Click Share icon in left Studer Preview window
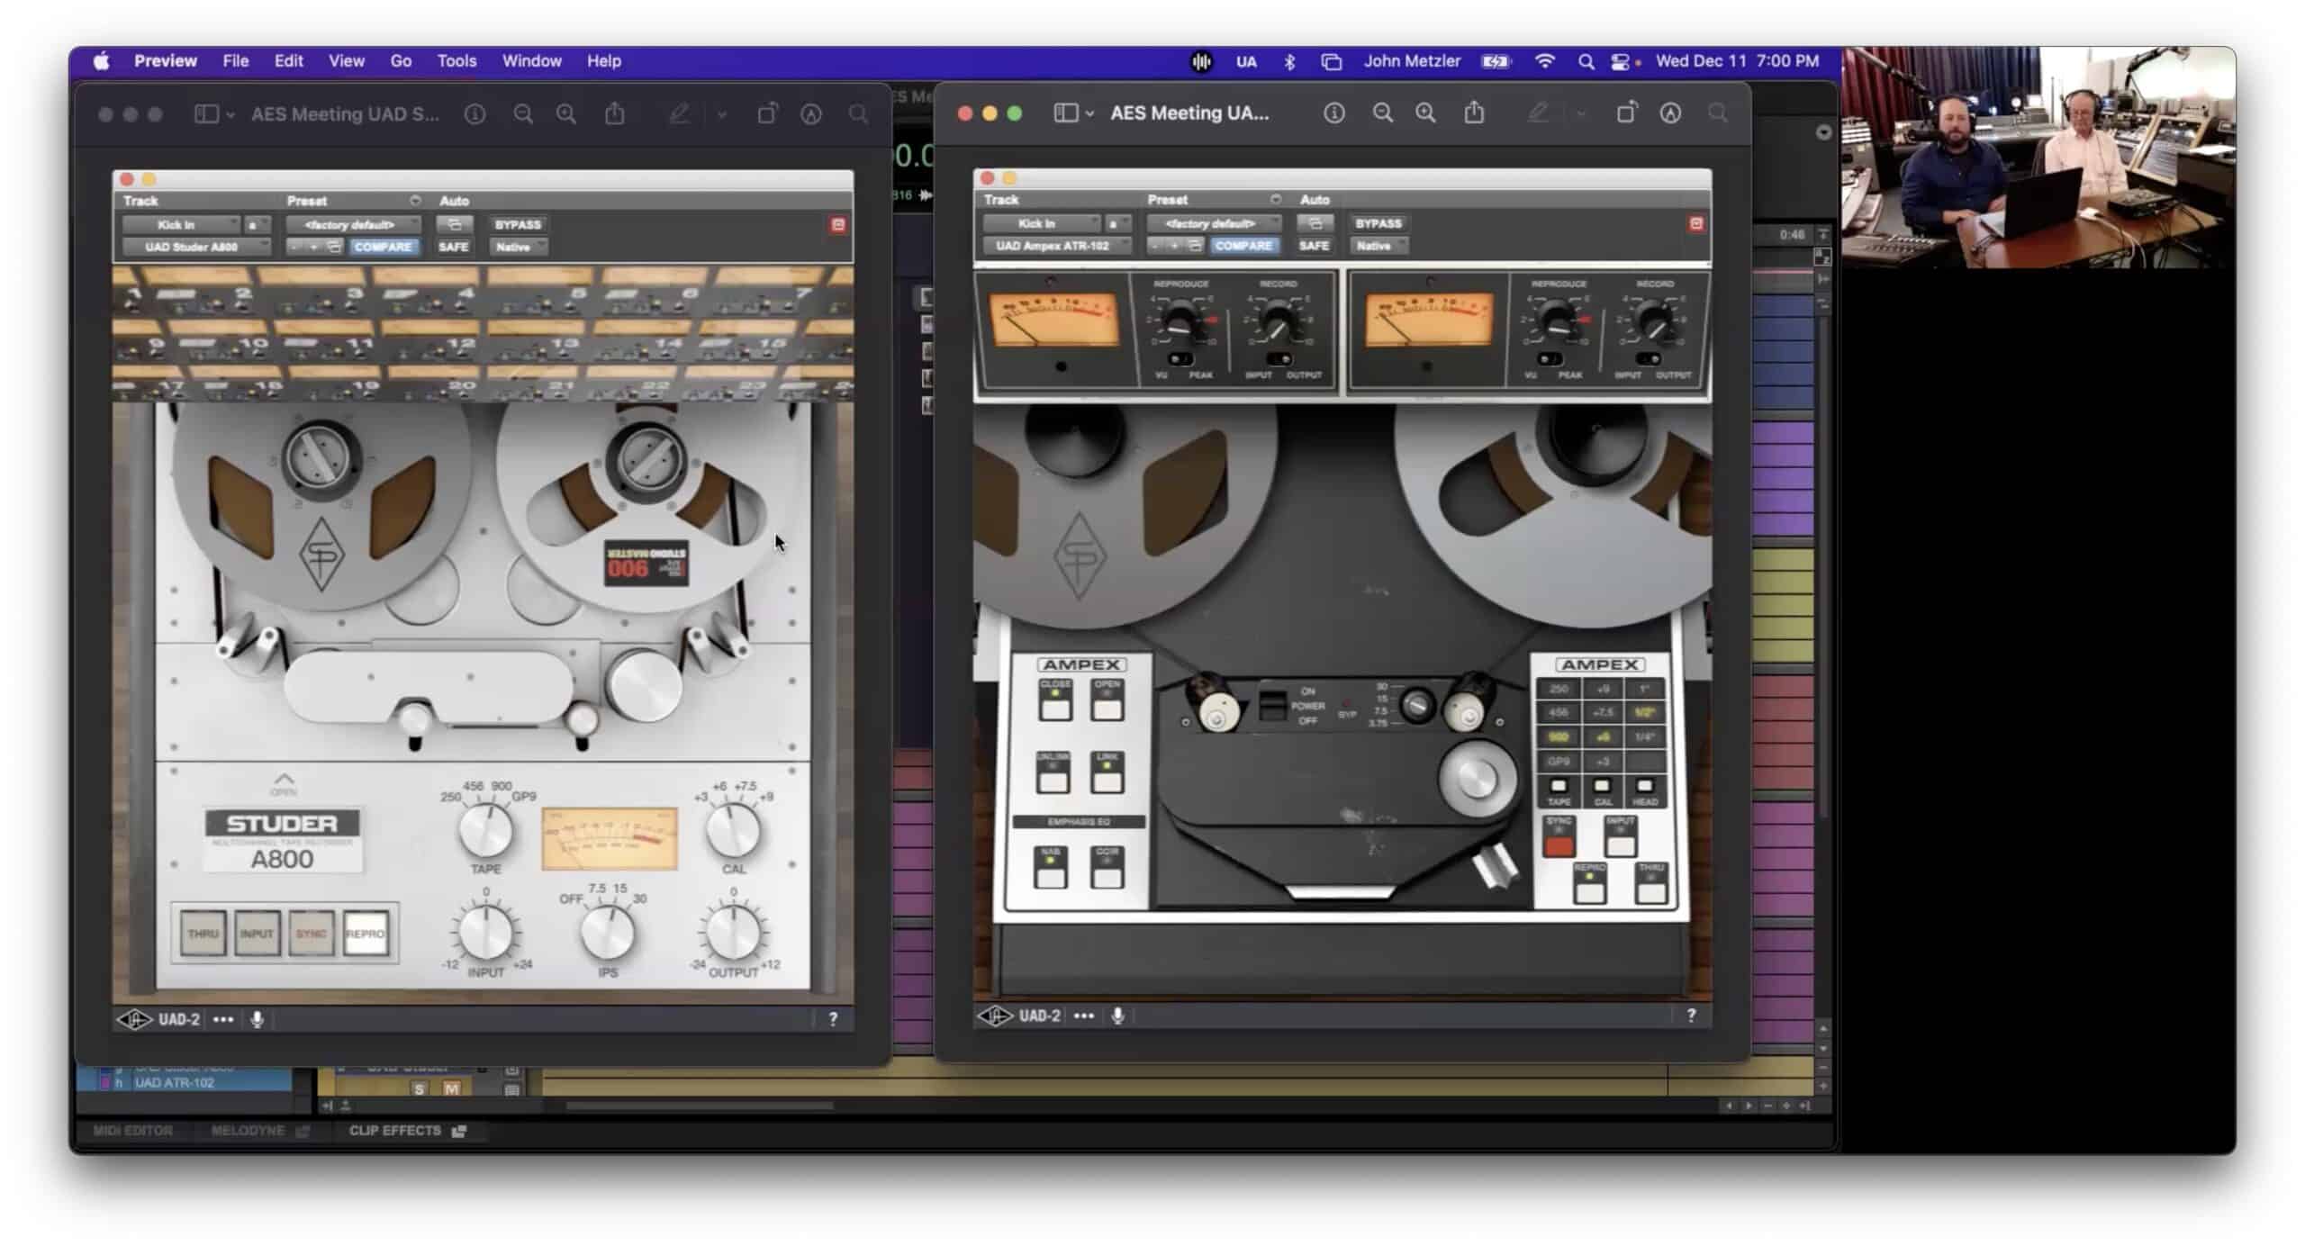 615,114
